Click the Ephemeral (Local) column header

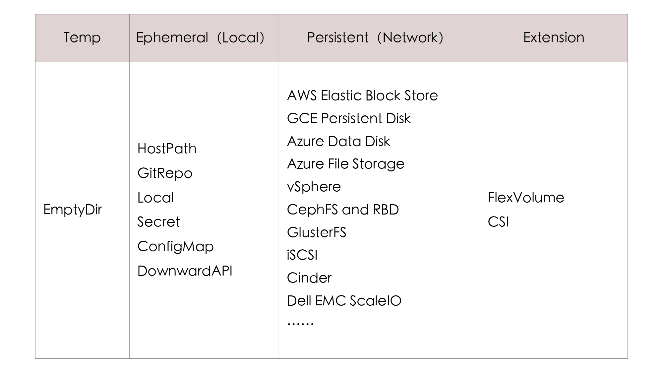click(200, 37)
